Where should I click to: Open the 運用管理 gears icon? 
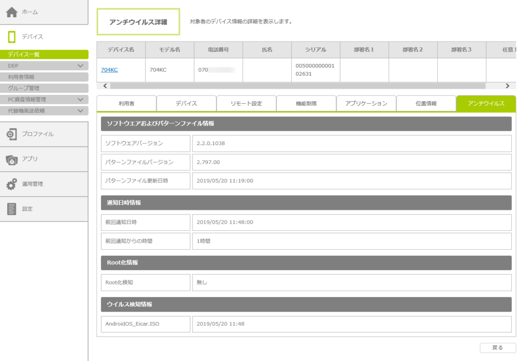tap(11, 184)
